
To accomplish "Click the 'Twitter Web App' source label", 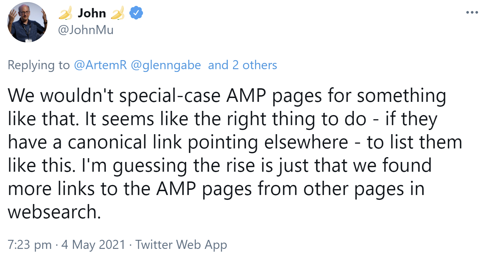I will click(181, 244).
